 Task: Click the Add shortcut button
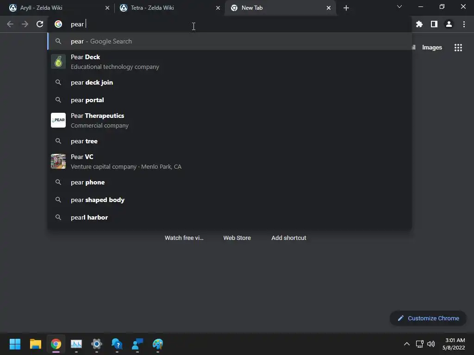(x=289, y=238)
